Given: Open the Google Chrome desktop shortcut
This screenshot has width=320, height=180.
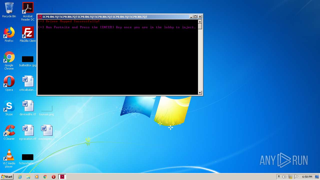Looking at the screenshot, I should click(9, 60).
